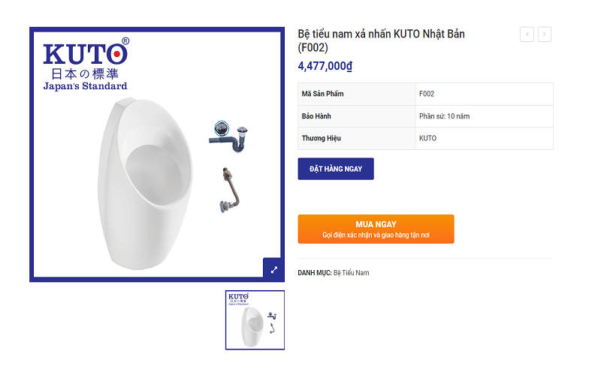This screenshot has width=601, height=375.
Task: Click the drain trap accessory image
Action: coord(229,137)
